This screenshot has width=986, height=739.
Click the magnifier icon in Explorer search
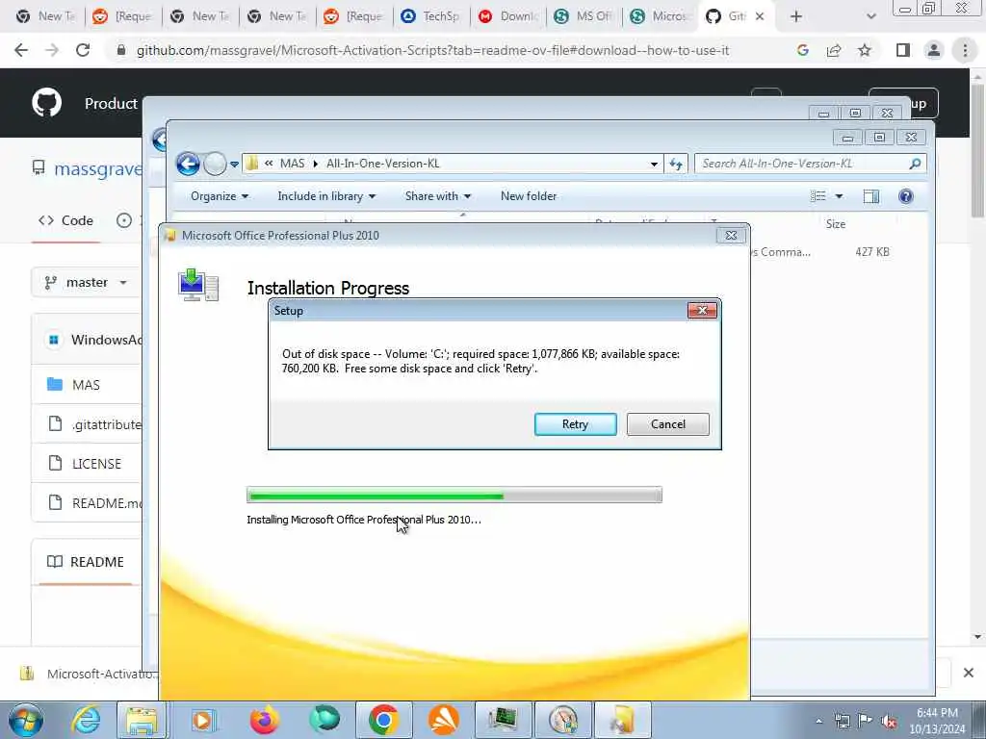tap(915, 164)
